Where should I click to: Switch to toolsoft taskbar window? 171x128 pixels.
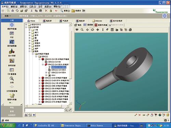[46, 126]
